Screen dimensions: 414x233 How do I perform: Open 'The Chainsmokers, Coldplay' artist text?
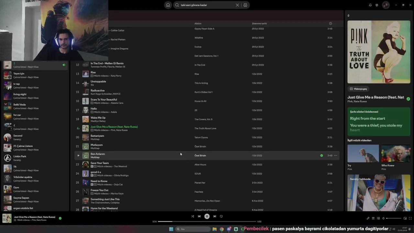pos(105,203)
